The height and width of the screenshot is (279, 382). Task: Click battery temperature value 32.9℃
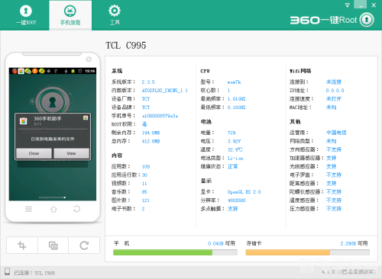point(235,149)
